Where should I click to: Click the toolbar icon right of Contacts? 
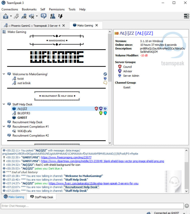[x=60, y=16]
